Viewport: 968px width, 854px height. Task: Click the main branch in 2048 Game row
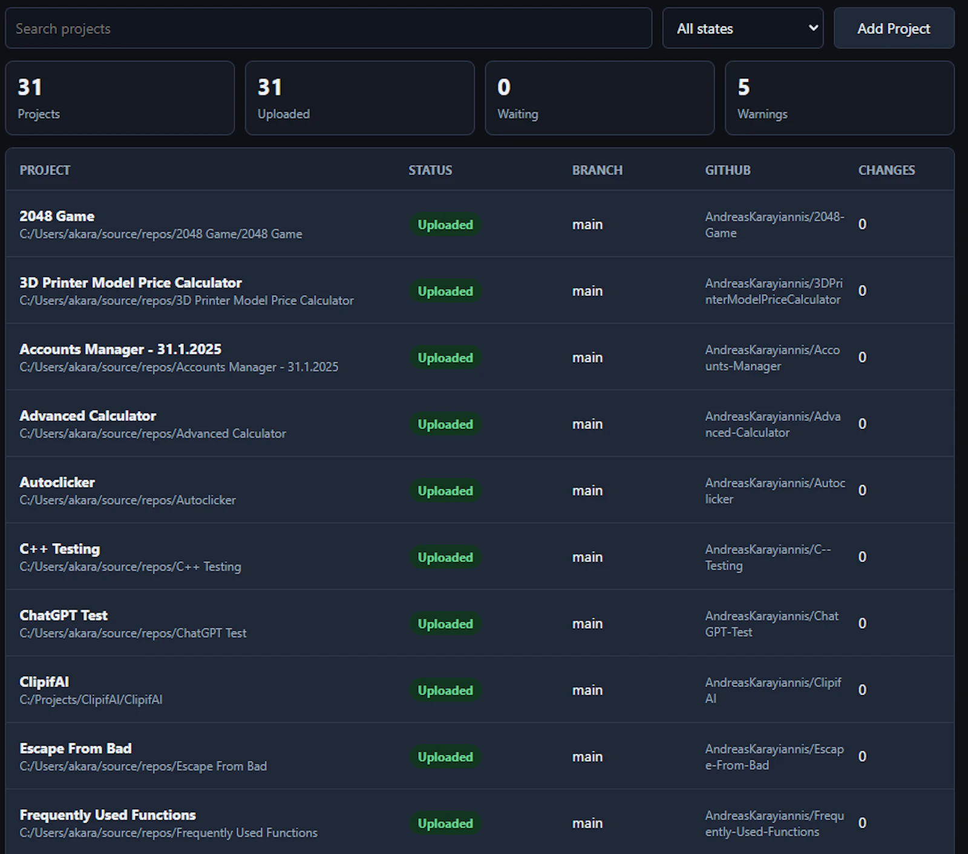(587, 225)
